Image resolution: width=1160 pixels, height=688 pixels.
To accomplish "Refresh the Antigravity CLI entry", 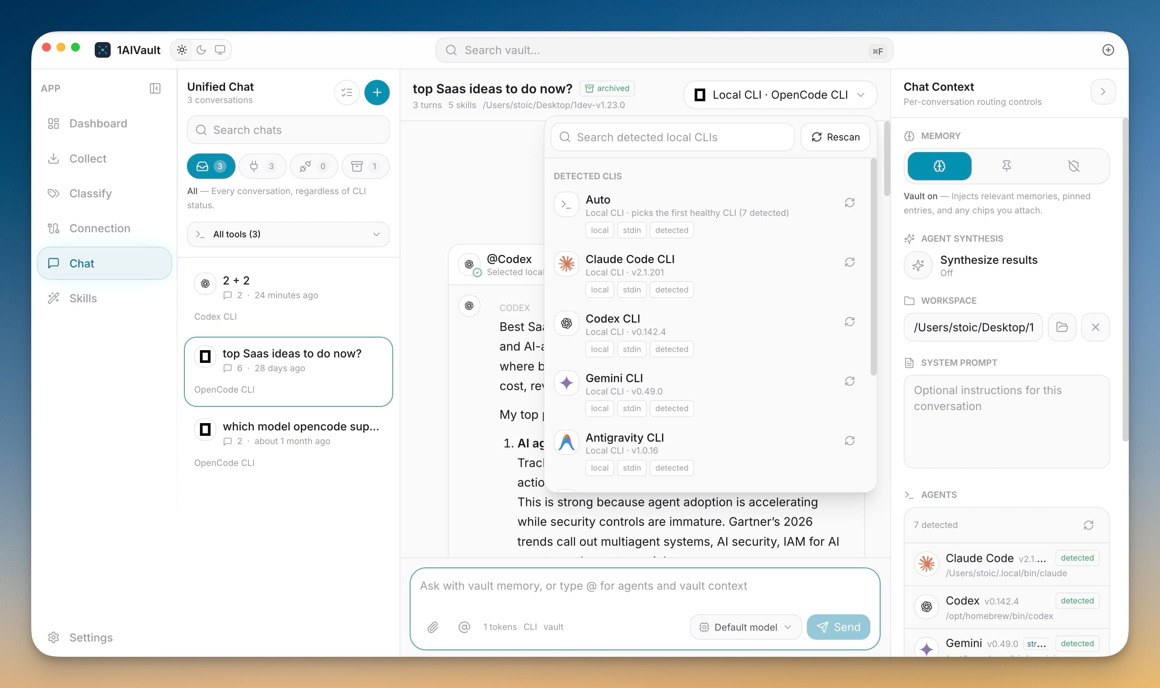I will 849,441.
